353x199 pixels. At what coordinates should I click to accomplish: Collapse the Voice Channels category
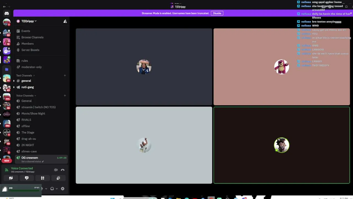(26, 96)
